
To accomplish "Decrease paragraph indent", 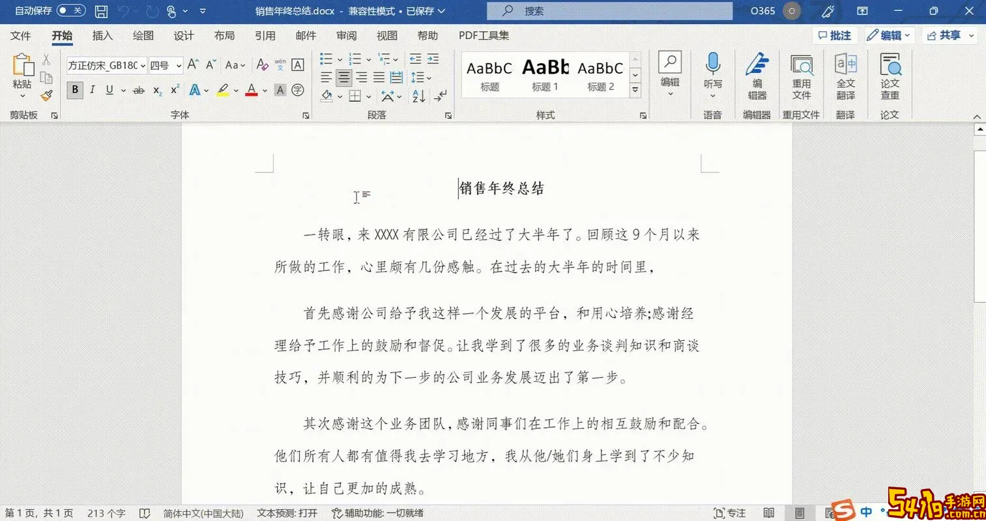I will coord(415,59).
